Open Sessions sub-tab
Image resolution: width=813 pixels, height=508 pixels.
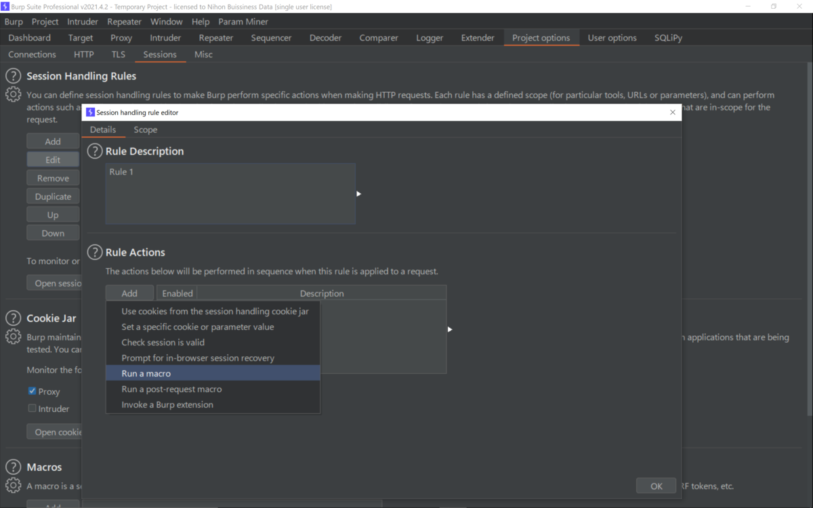click(160, 54)
